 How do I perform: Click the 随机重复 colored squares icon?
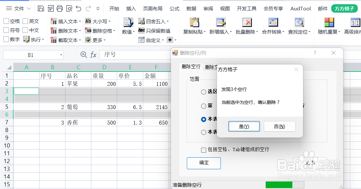[329, 22]
